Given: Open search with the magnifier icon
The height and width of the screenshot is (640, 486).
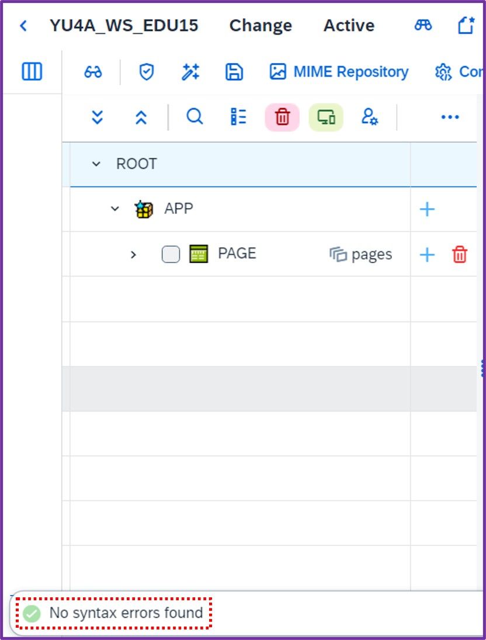Looking at the screenshot, I should [x=195, y=117].
